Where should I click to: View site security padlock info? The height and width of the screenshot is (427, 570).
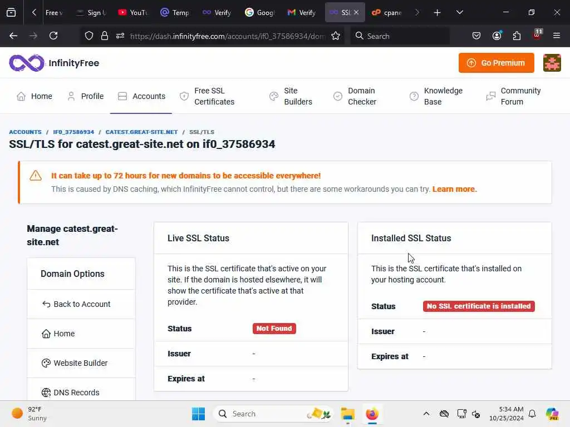[105, 36]
